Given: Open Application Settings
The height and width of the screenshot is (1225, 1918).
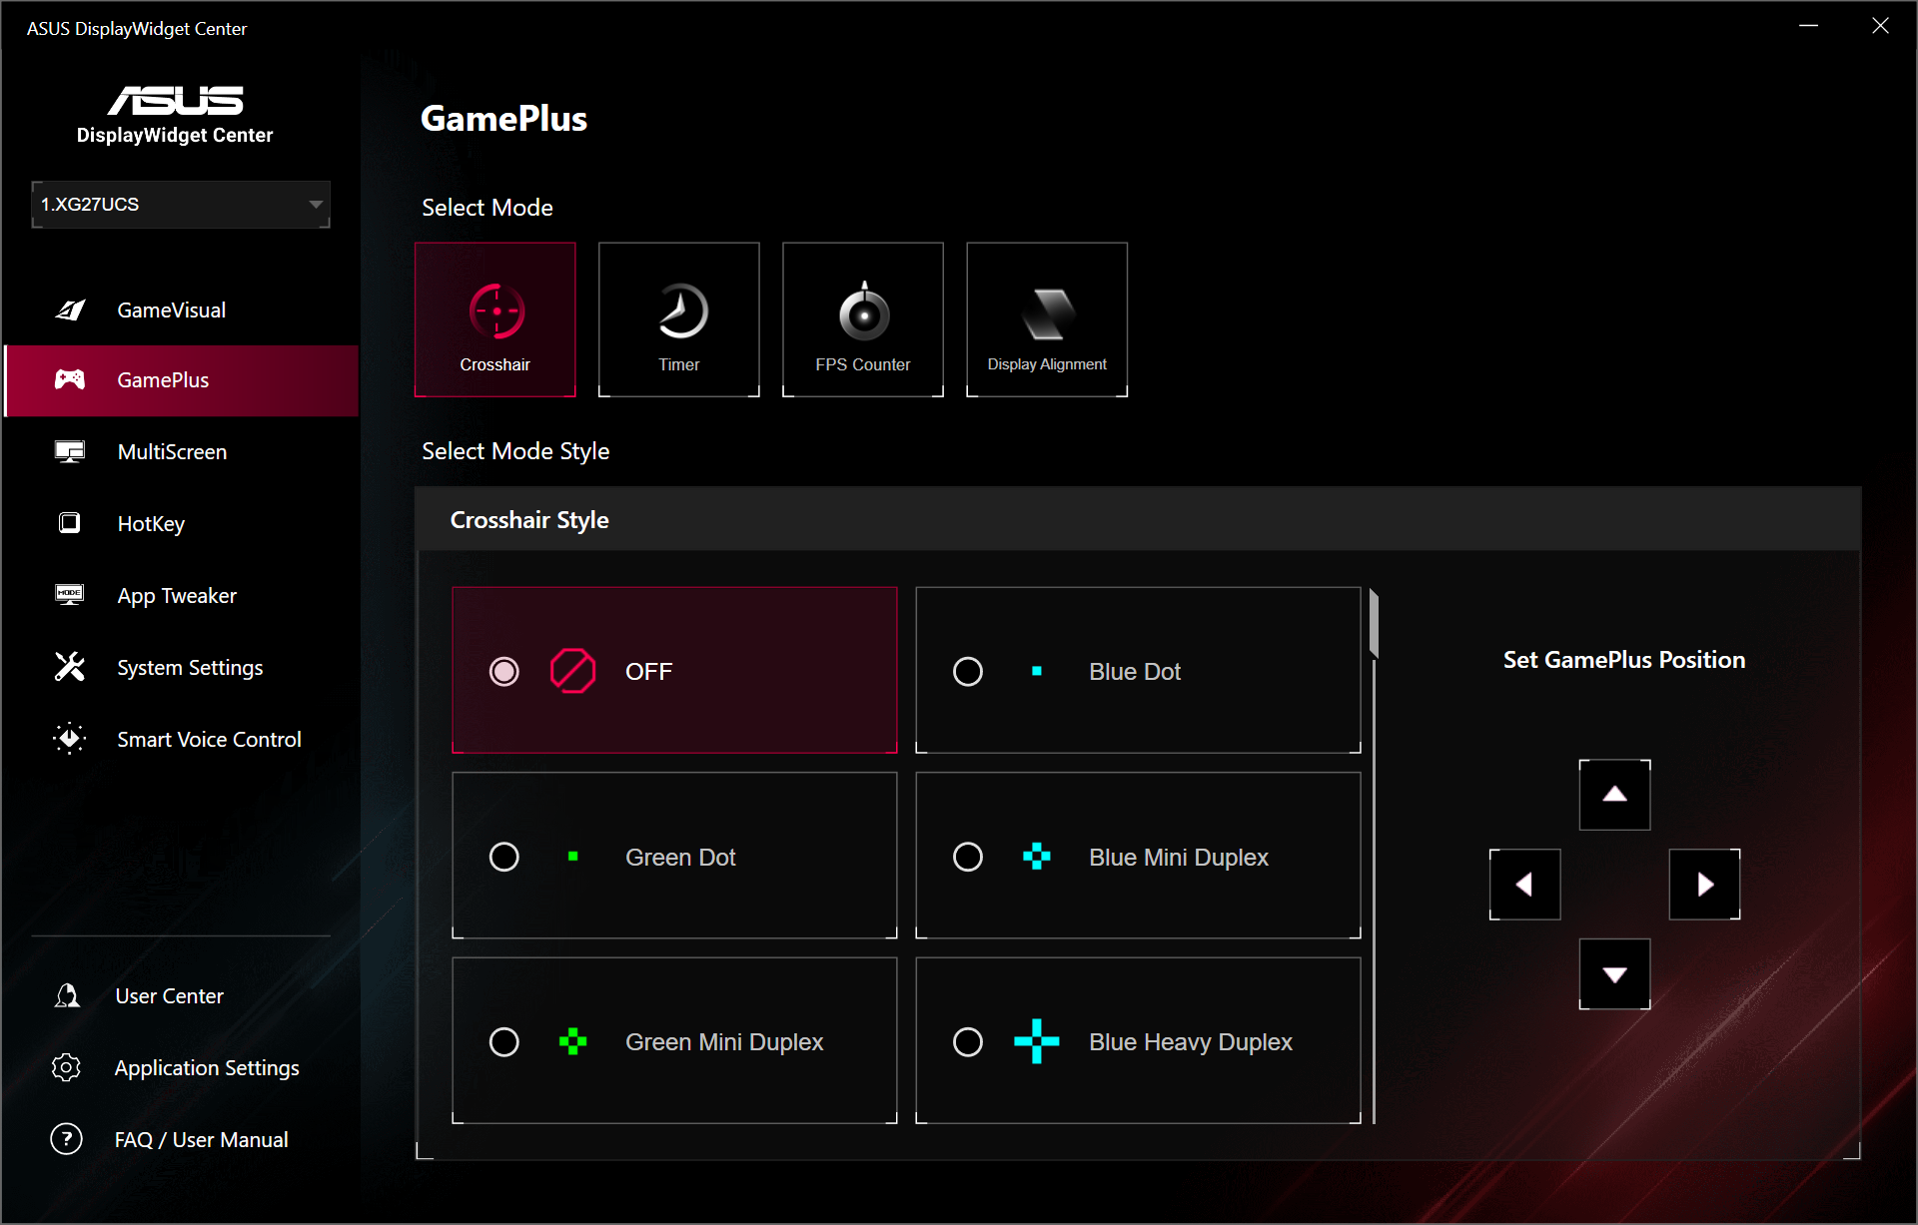Looking at the screenshot, I should [x=207, y=1068].
